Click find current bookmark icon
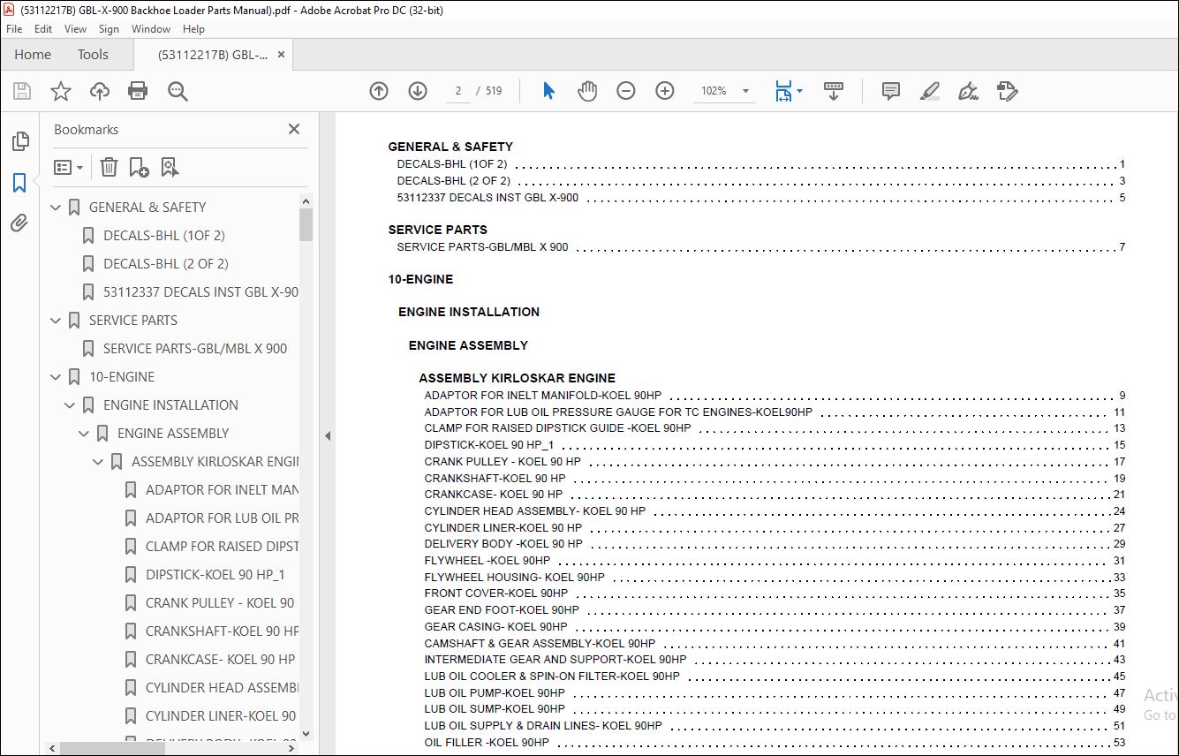Screen dimensions: 1179x756 (170, 167)
